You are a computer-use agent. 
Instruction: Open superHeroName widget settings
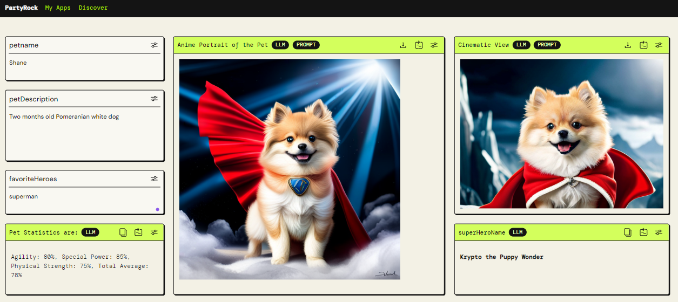659,232
